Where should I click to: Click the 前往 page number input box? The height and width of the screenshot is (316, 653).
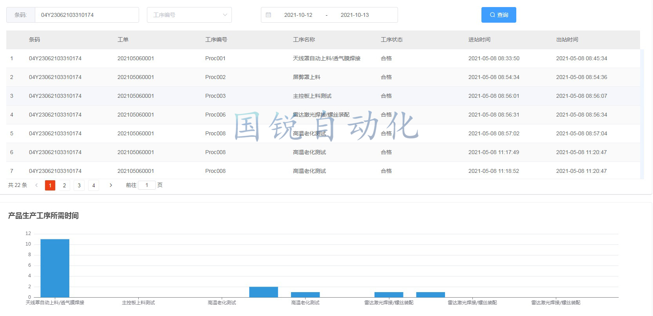[x=147, y=185]
